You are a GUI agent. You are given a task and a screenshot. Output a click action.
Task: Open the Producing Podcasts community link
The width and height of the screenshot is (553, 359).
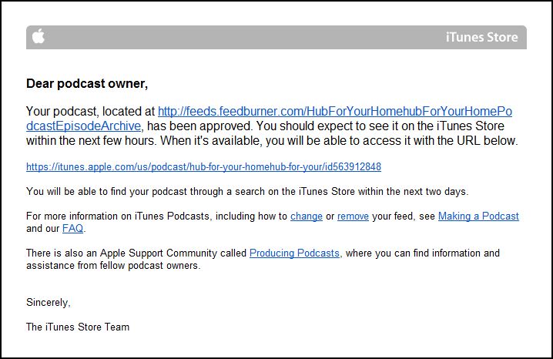(295, 253)
